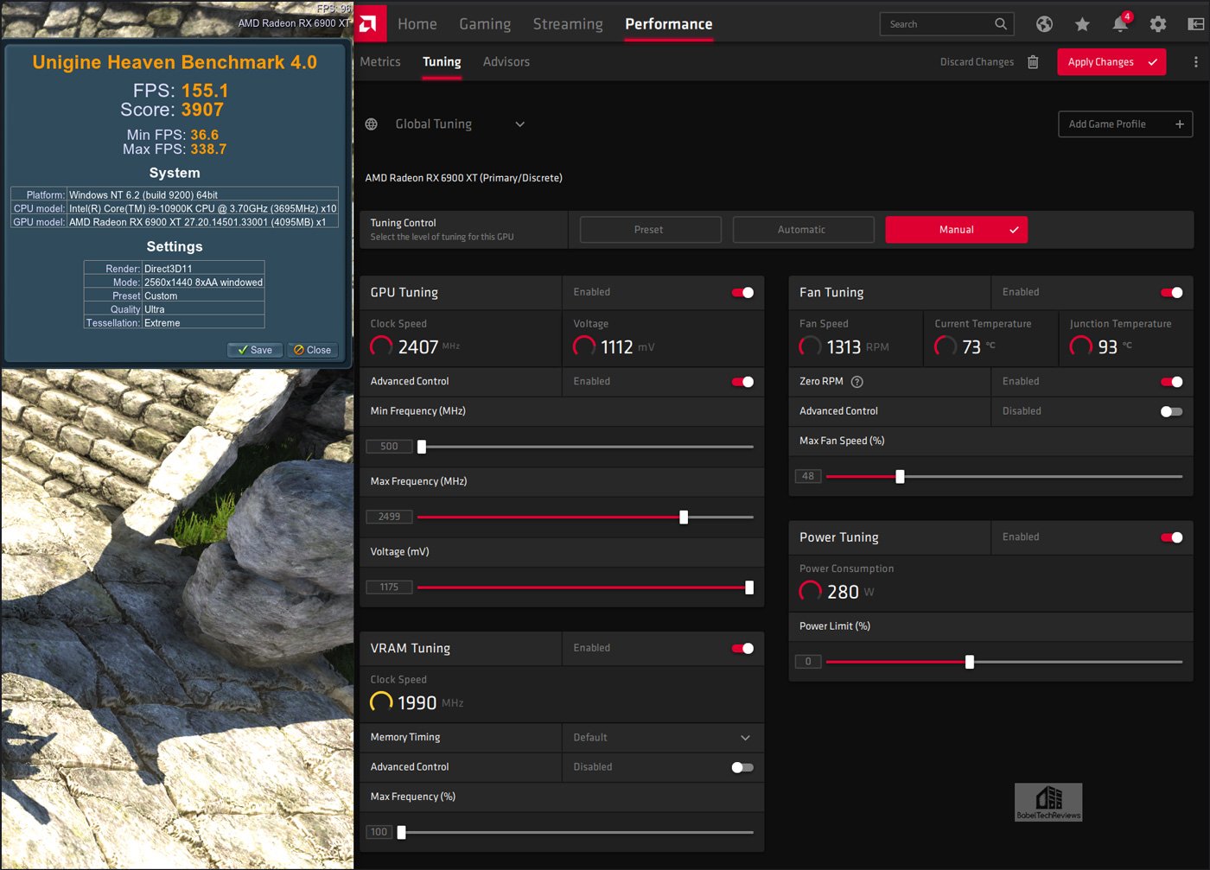The width and height of the screenshot is (1210, 870).
Task: Open the web browser globe icon
Action: pos(1044,24)
